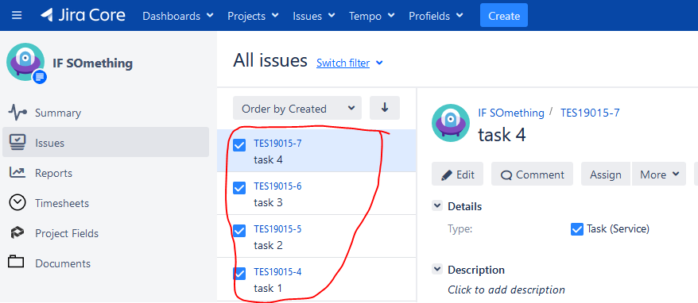Click the IF SOmething project name in sidebar
This screenshot has height=303, width=698.
tap(92, 63)
